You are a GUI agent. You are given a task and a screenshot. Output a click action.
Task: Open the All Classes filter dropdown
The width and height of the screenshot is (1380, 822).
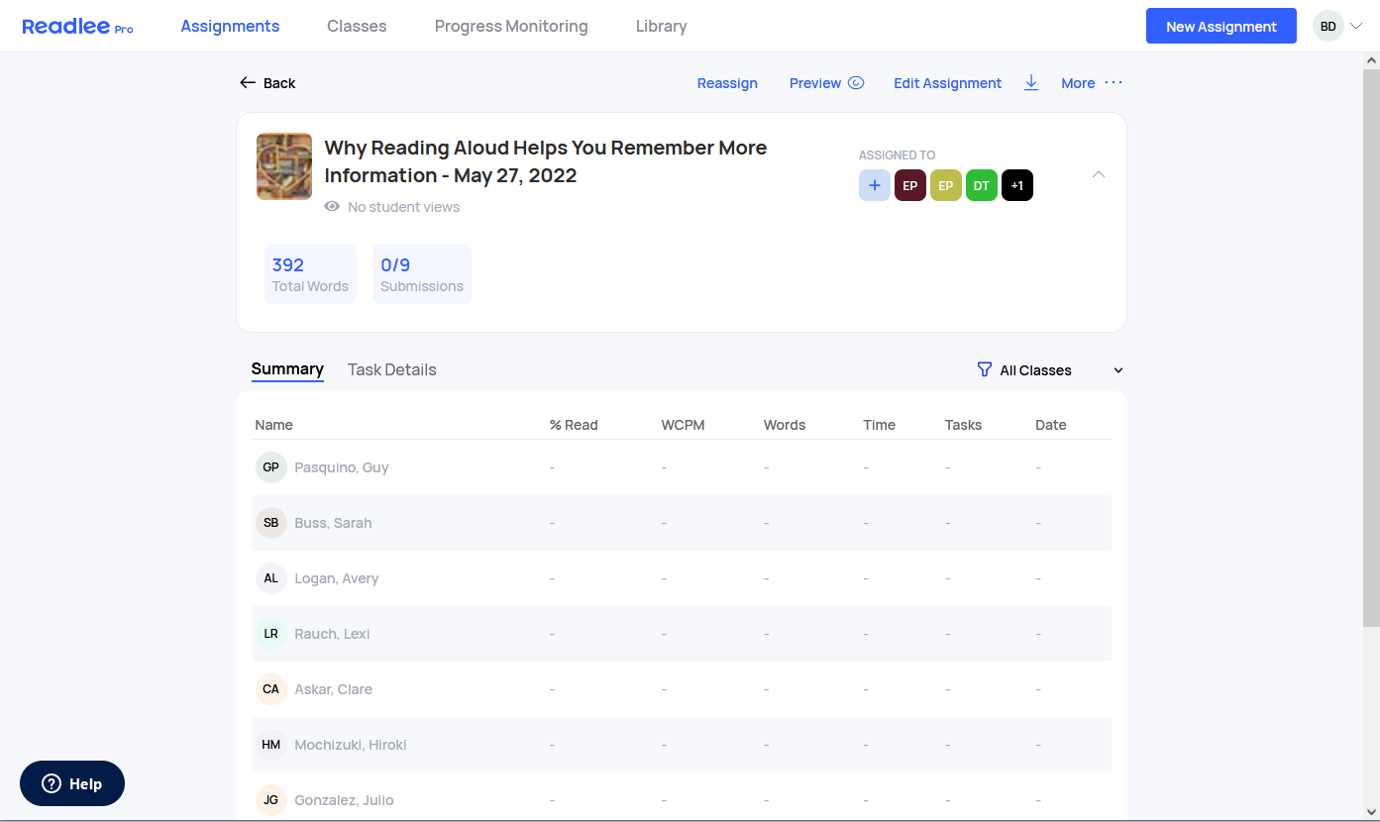(1050, 370)
